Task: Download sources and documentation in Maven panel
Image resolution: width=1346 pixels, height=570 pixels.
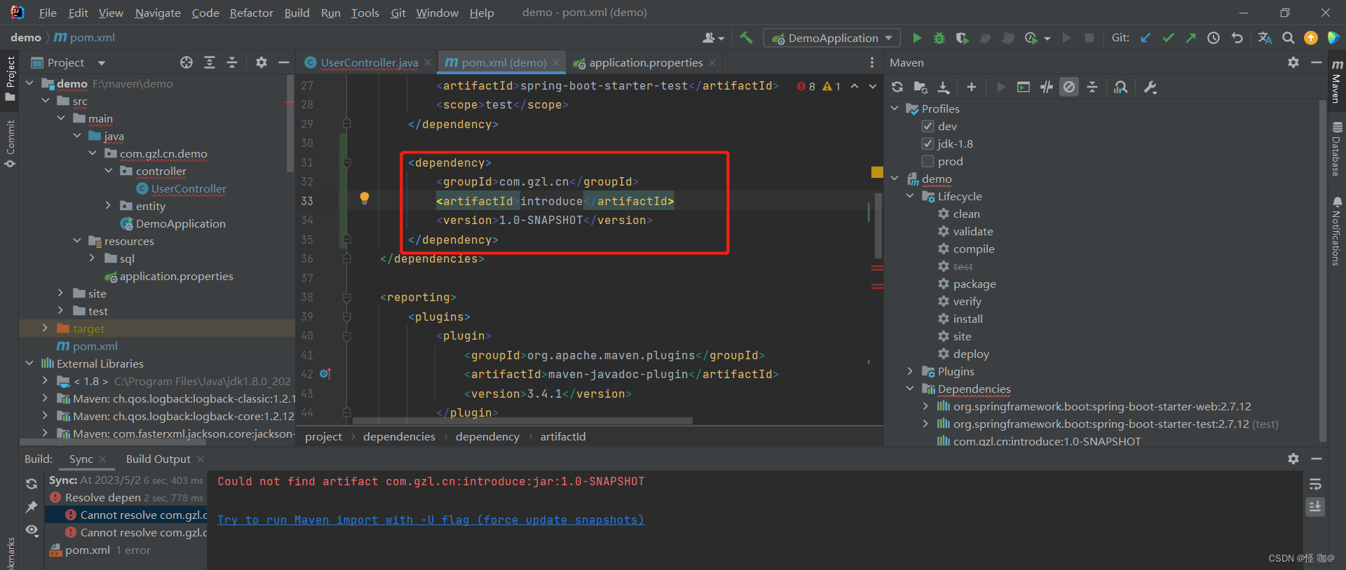Action: pyautogui.click(x=944, y=87)
